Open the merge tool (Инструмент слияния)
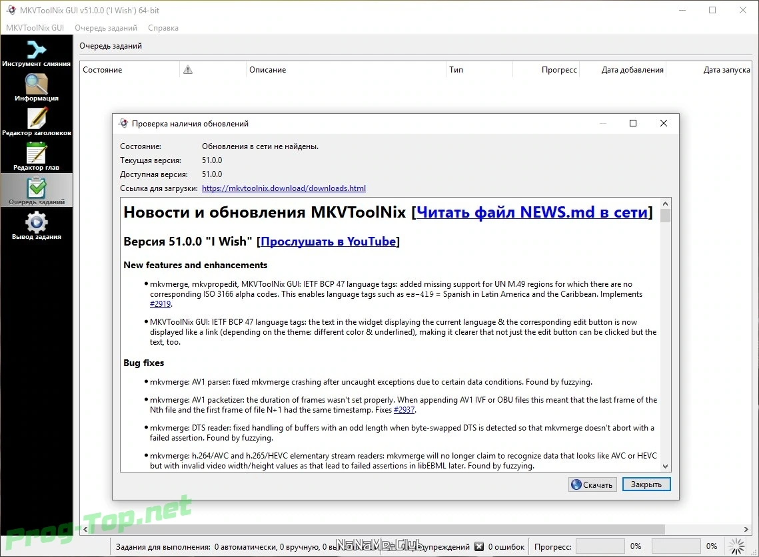The width and height of the screenshot is (759, 557). click(x=36, y=53)
